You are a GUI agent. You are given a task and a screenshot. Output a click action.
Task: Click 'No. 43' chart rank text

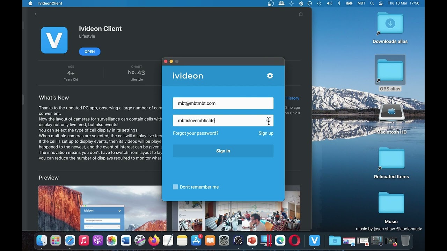(x=136, y=73)
